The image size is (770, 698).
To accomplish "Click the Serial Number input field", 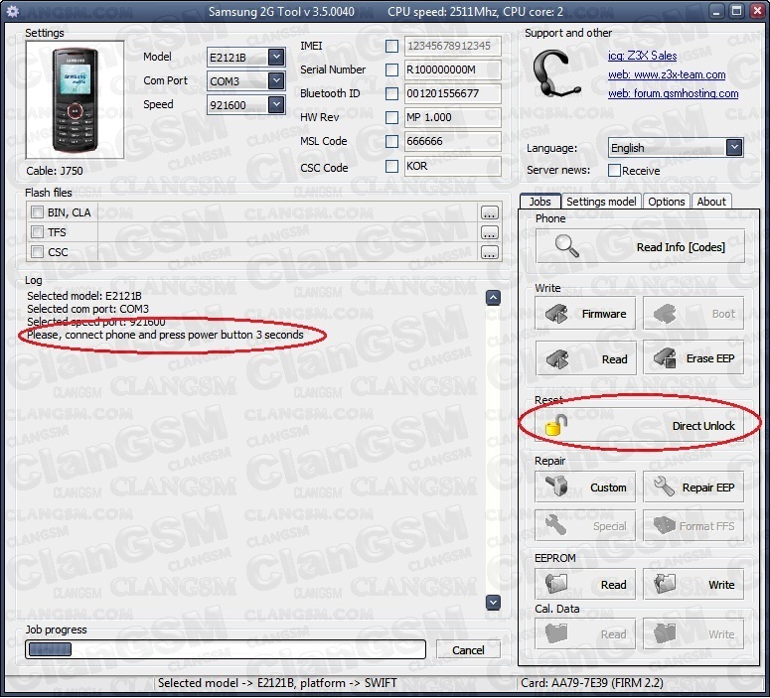I will 452,70.
